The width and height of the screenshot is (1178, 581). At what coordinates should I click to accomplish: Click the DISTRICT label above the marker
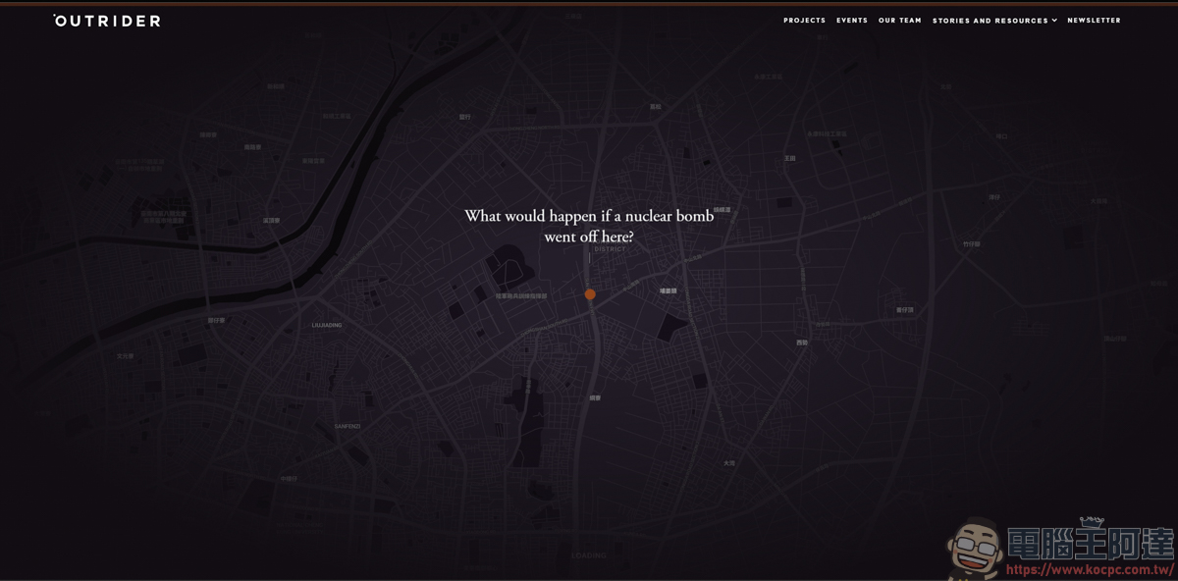610,249
